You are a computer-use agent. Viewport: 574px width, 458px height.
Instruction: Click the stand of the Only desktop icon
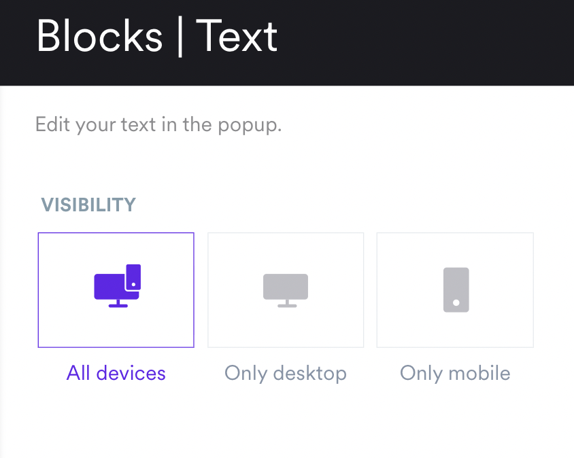[x=287, y=304]
